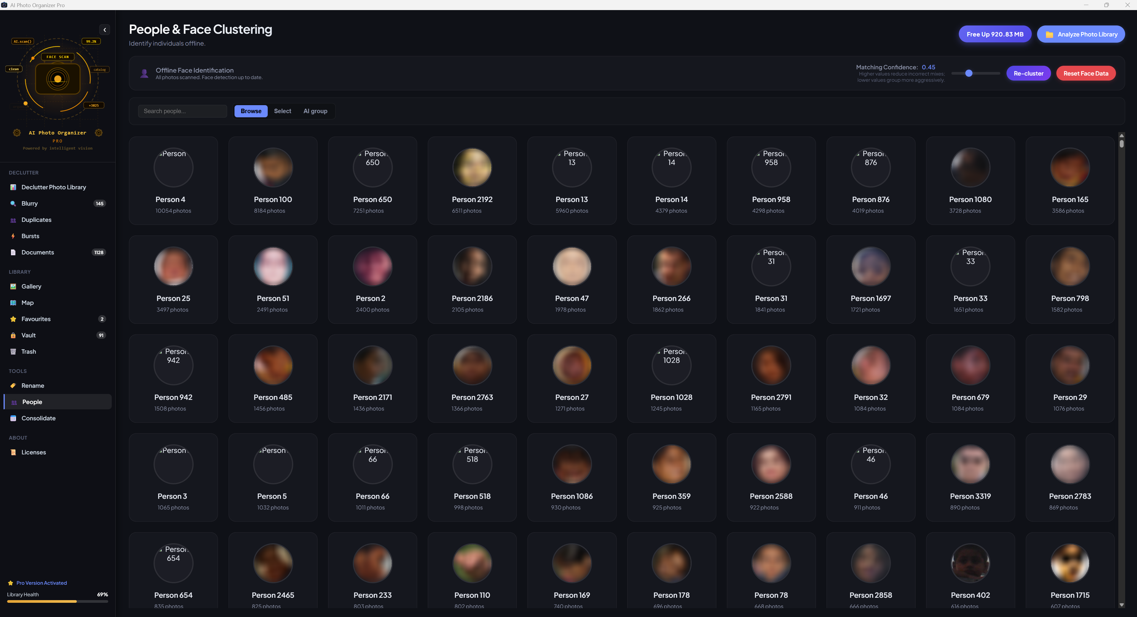The height and width of the screenshot is (617, 1137).
Task: Switch to Browse mode tab
Action: coord(251,111)
